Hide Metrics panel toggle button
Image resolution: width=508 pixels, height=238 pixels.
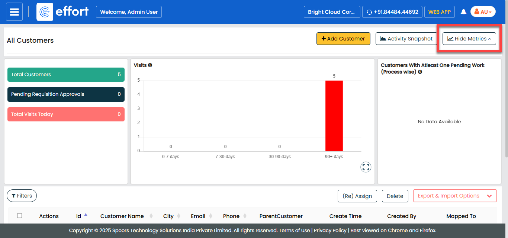pos(469,39)
